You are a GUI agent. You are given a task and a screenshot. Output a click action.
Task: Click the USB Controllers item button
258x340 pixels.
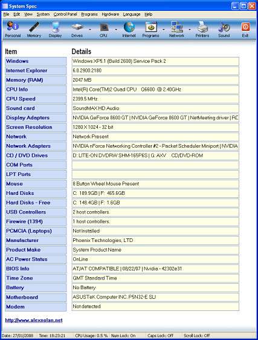point(36,212)
